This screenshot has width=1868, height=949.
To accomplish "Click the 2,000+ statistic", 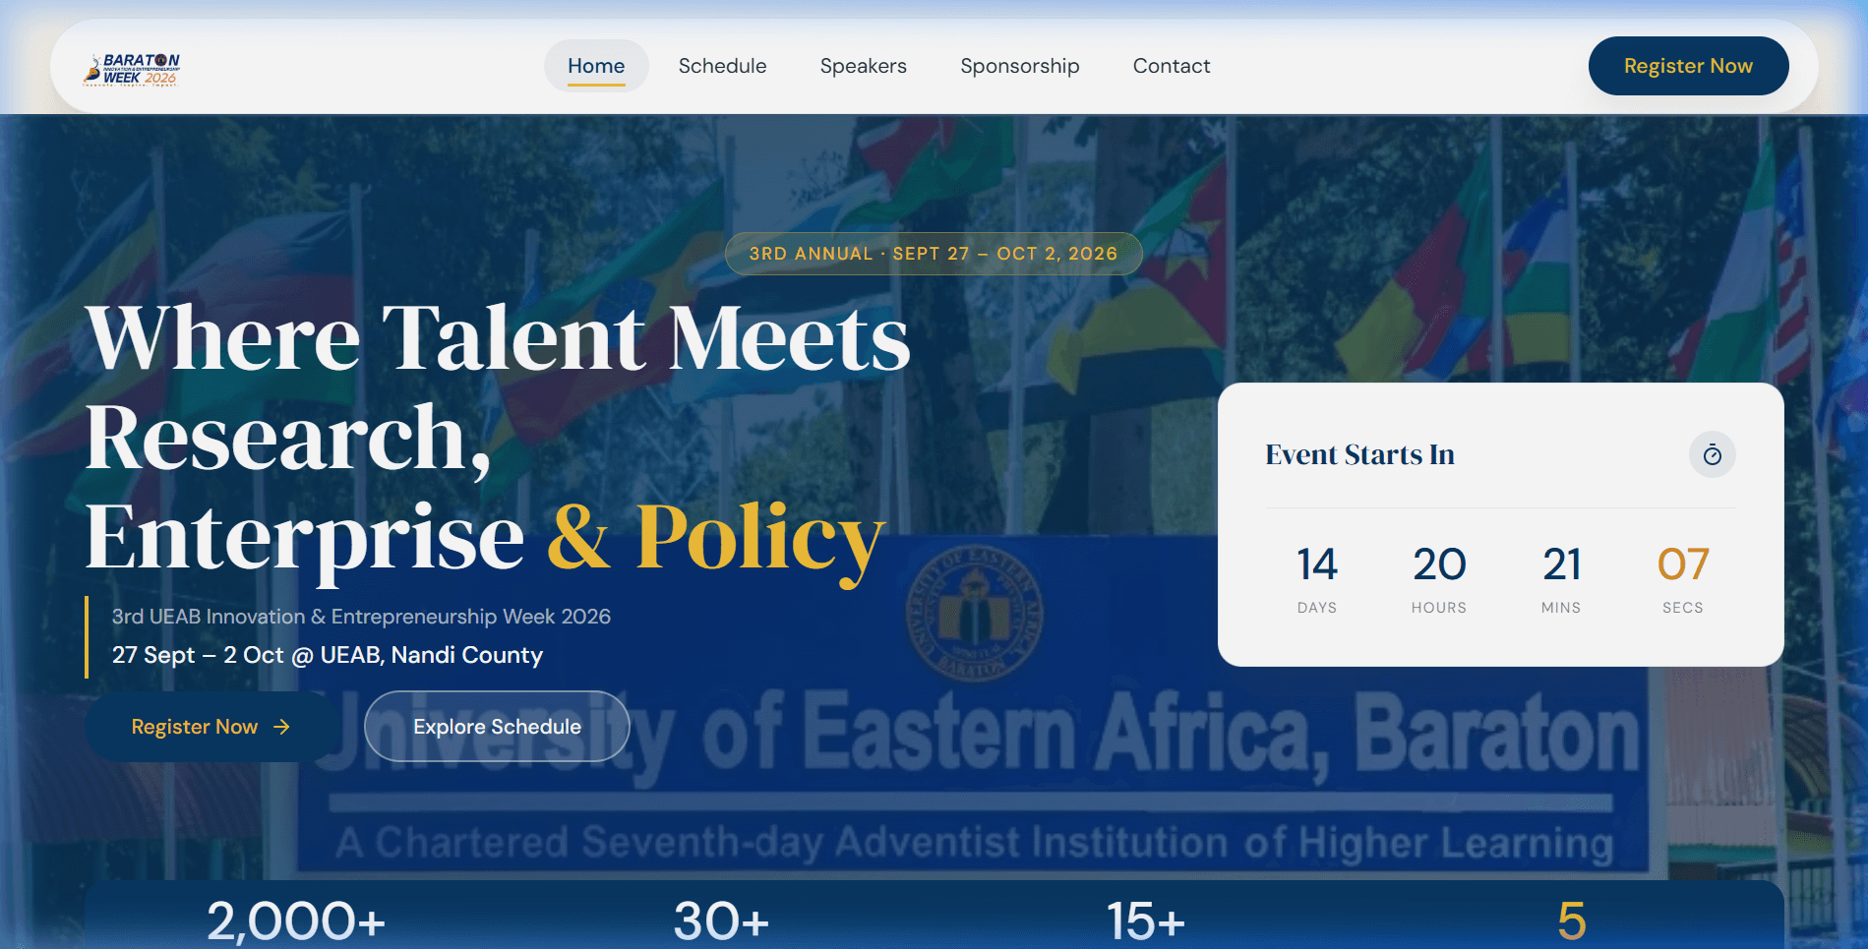I will tap(296, 921).
